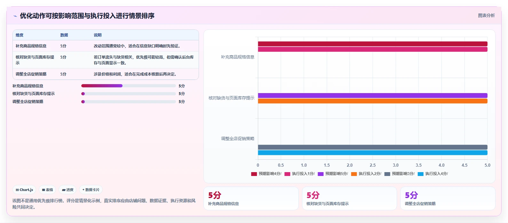Click the x-axis tick label 3.5
Image resolution: width=508 pixels, height=223 pixels.
coord(418,165)
